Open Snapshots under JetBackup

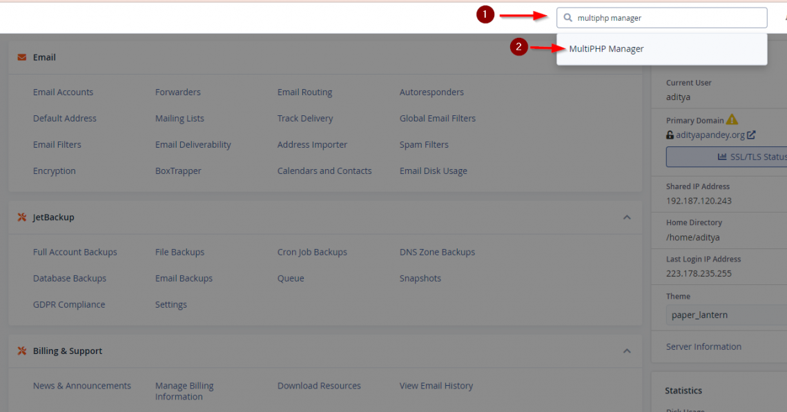[421, 278]
